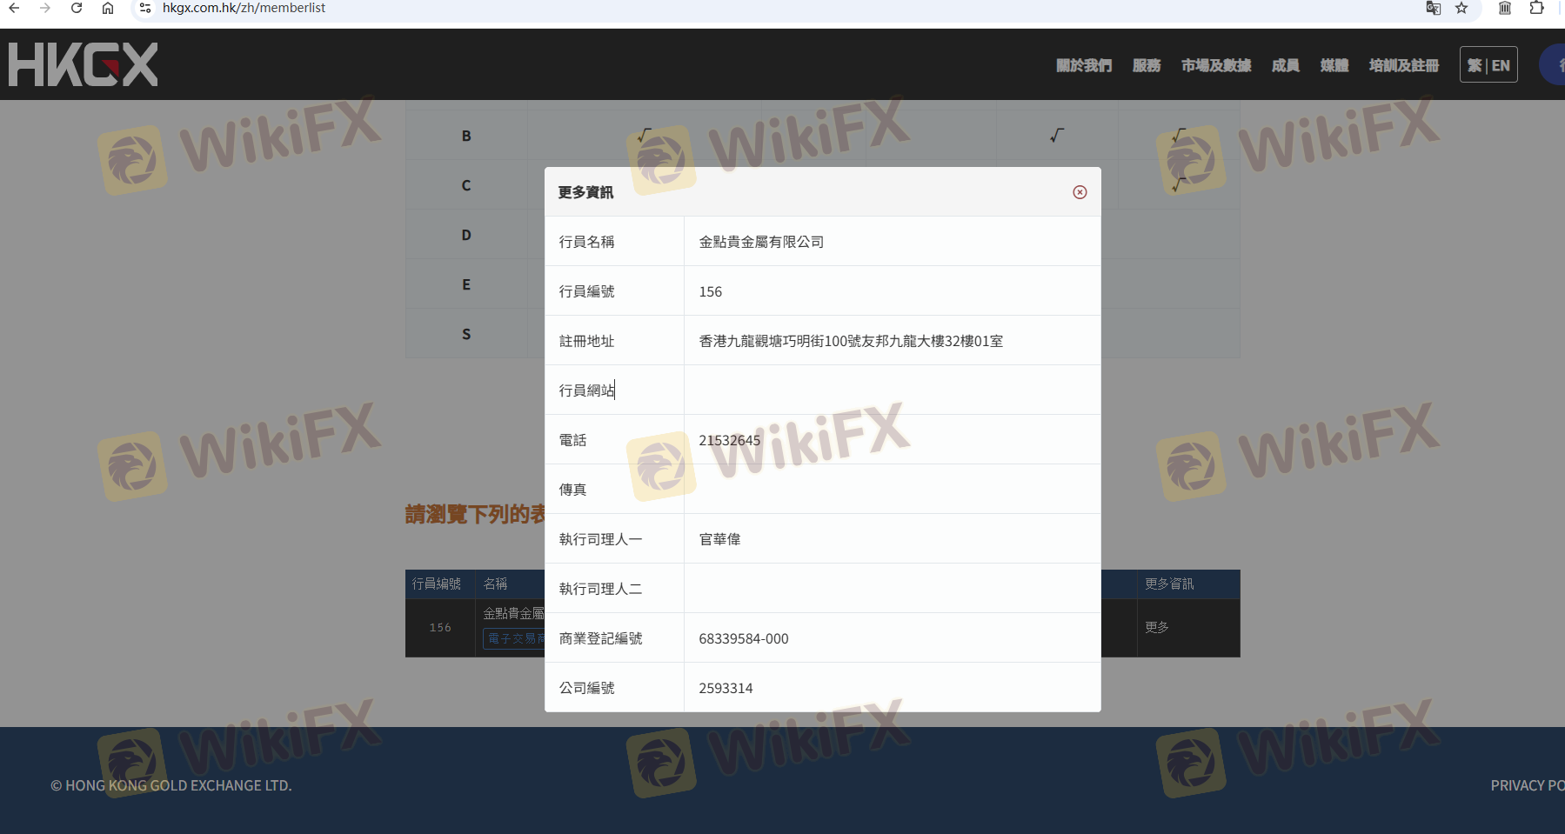Open the 成員 menu
1565x834 pixels.
pos(1286,65)
